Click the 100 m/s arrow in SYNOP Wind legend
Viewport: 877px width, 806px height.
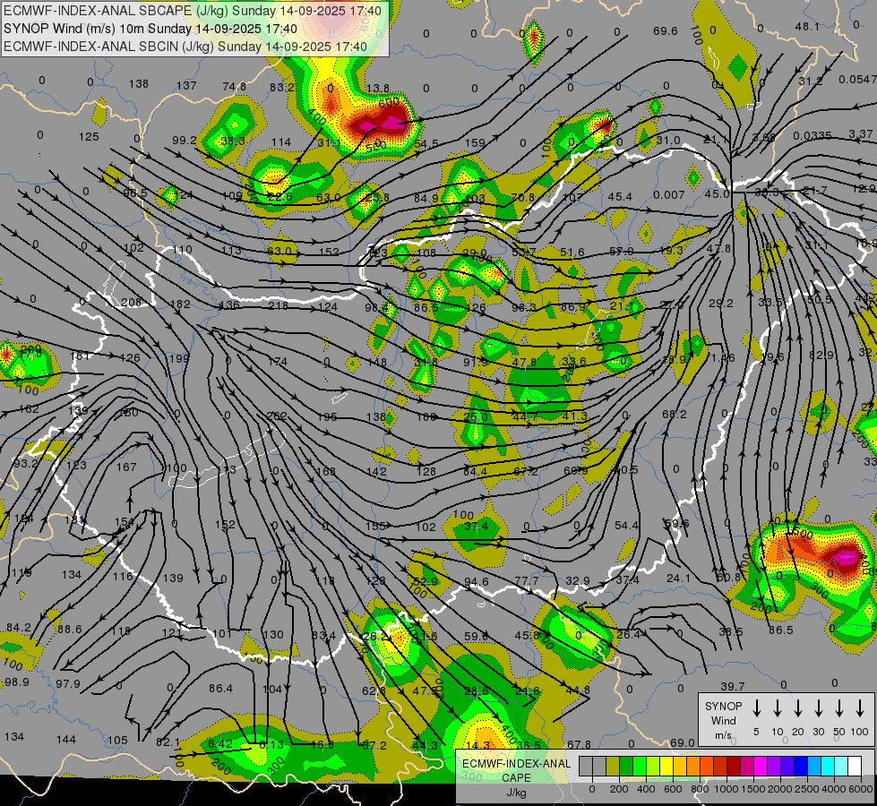point(860,708)
